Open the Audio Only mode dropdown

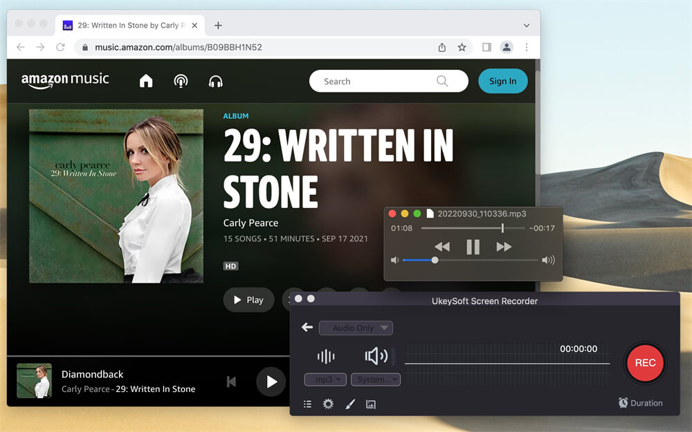[x=356, y=328]
